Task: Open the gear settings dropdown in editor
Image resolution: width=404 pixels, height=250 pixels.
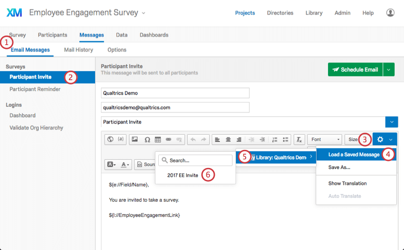Action: 385,139
